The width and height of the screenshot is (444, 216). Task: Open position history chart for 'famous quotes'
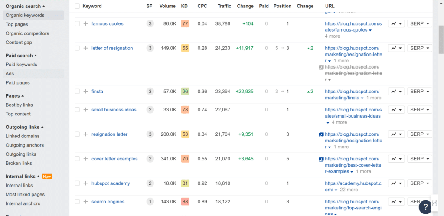(x=396, y=24)
